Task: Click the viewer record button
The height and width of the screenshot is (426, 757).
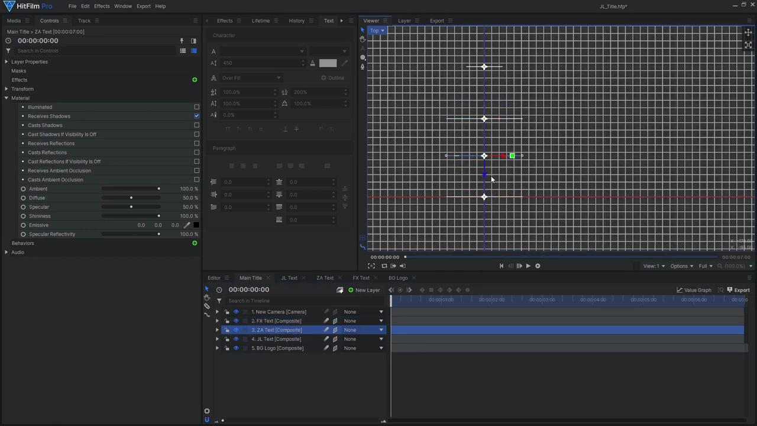Action: [x=538, y=266]
